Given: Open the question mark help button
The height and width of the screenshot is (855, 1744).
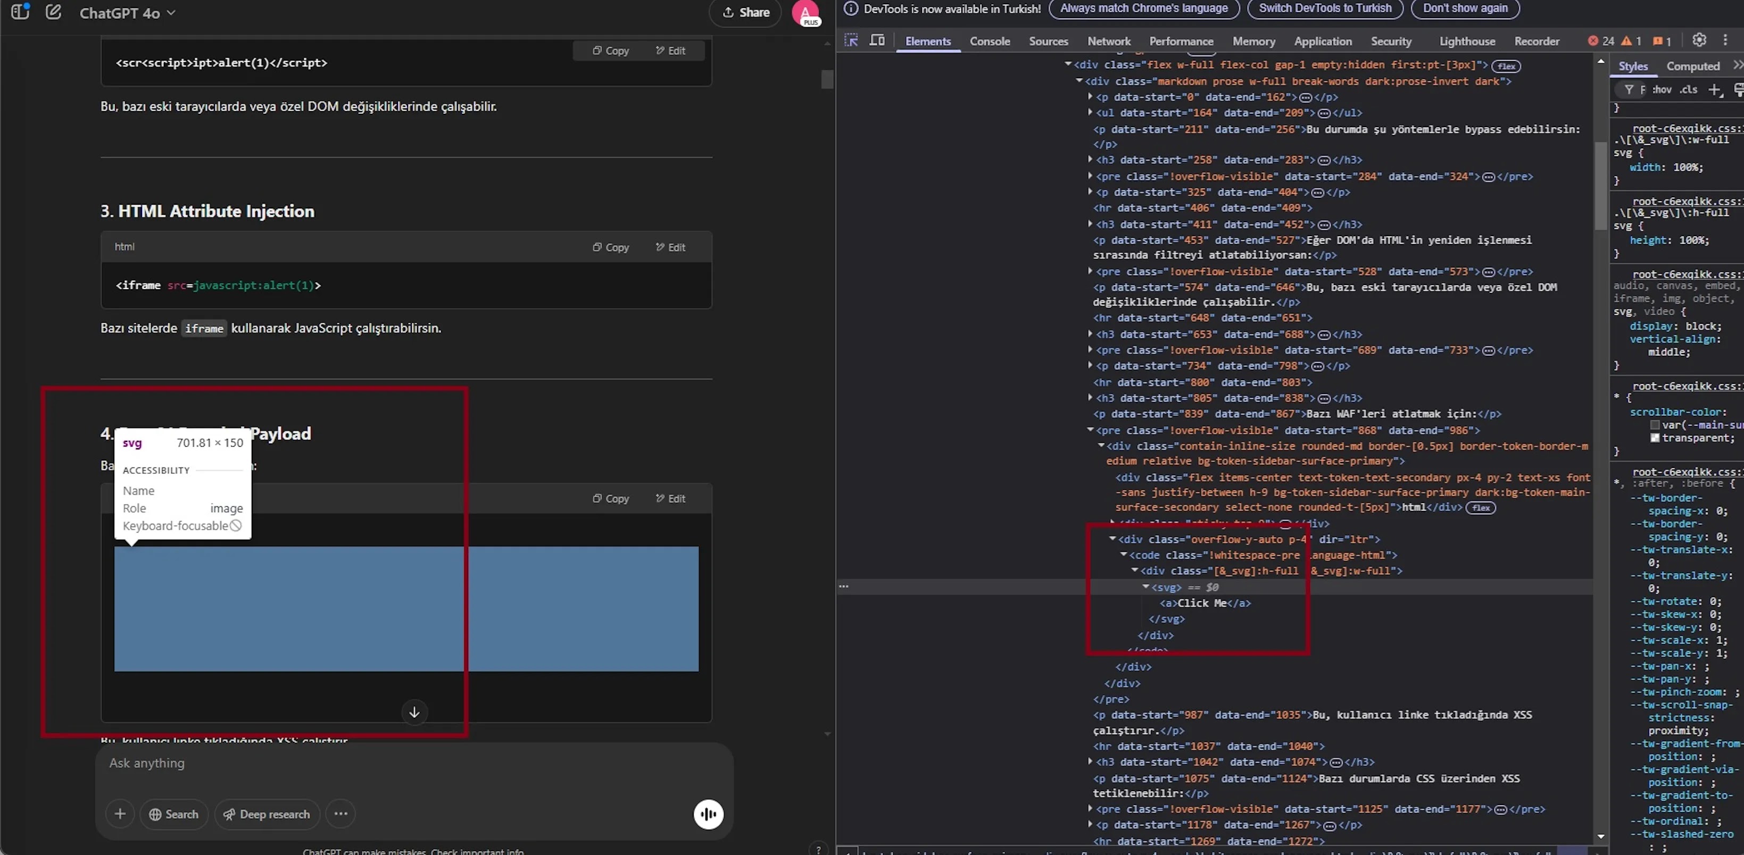Looking at the screenshot, I should coord(818,849).
